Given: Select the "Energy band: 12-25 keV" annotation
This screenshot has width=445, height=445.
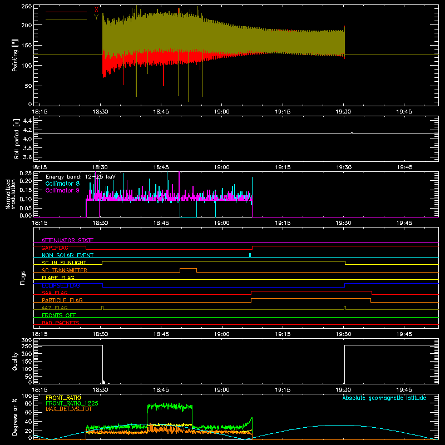Looking at the screenshot, I should point(81,177).
